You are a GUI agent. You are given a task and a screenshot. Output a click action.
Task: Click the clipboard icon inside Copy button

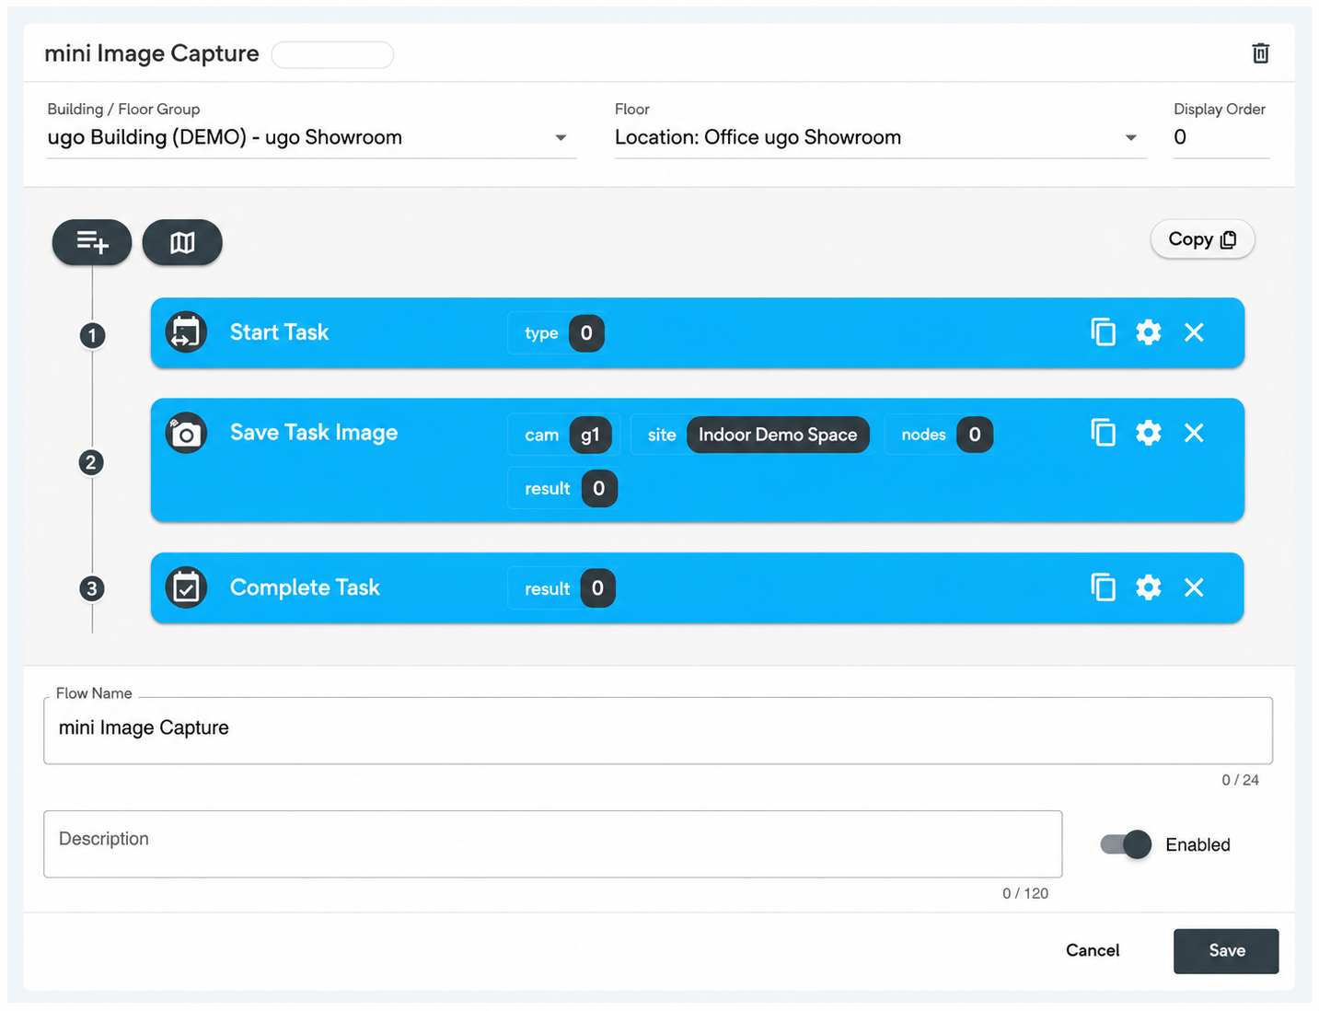1228,240
